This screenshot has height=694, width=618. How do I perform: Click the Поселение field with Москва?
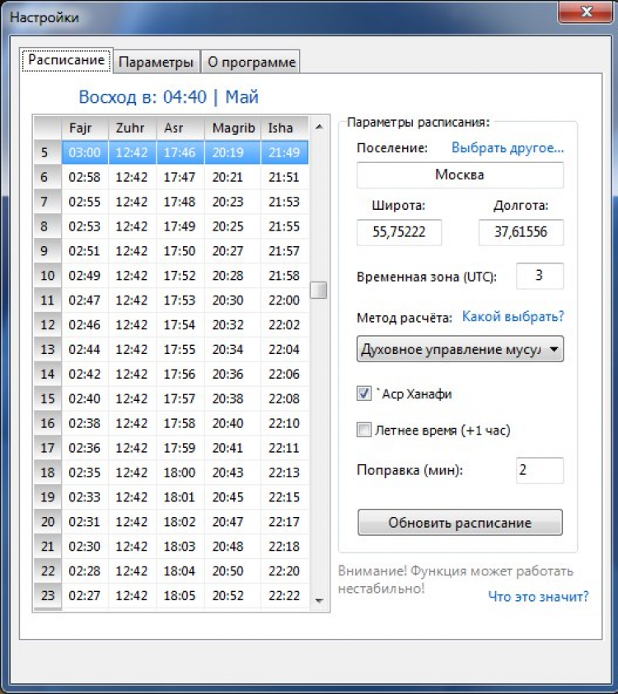460,175
